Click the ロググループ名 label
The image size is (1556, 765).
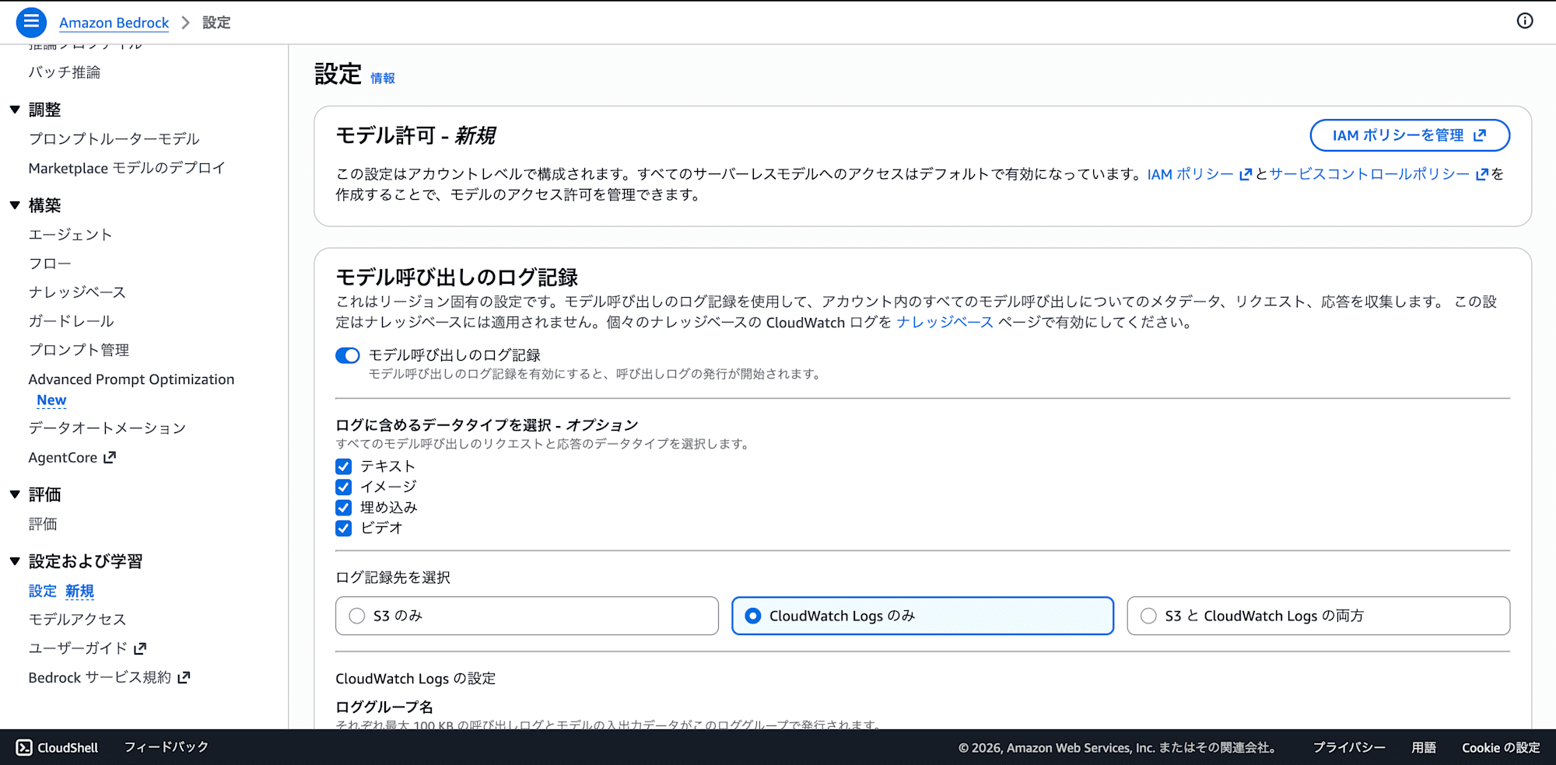(x=384, y=707)
